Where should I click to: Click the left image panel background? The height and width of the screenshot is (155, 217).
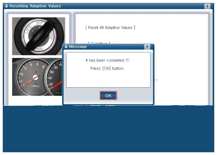(38, 100)
